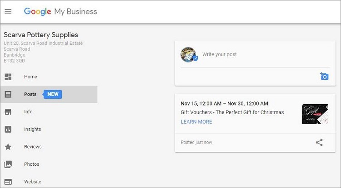Screen dimensions: 341x188
Task: Click the Unit 20 address line
Action: tap(43, 43)
